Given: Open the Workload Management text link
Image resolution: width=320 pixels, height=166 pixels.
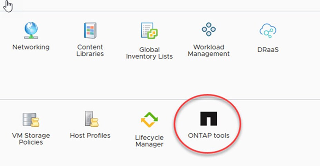Looking at the screenshot, I should [209, 50].
